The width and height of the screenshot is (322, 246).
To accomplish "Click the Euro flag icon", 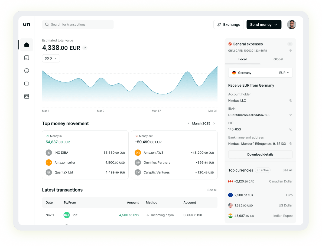I will pos(230,195).
